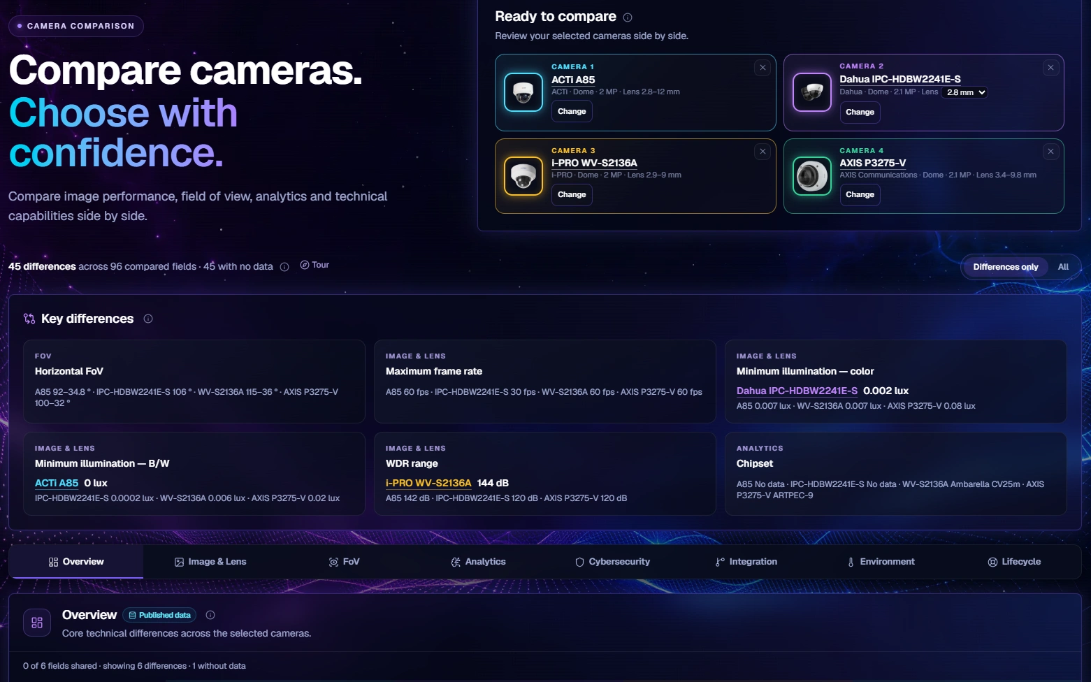Switch to the Cybersecurity tab

coord(613,562)
